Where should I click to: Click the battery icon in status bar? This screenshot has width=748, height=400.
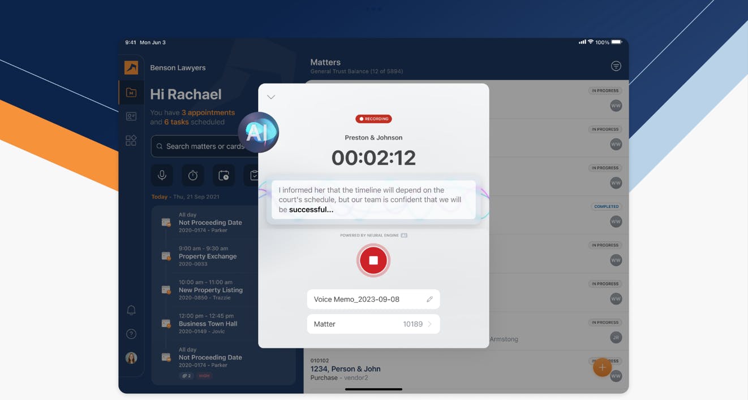(x=617, y=42)
